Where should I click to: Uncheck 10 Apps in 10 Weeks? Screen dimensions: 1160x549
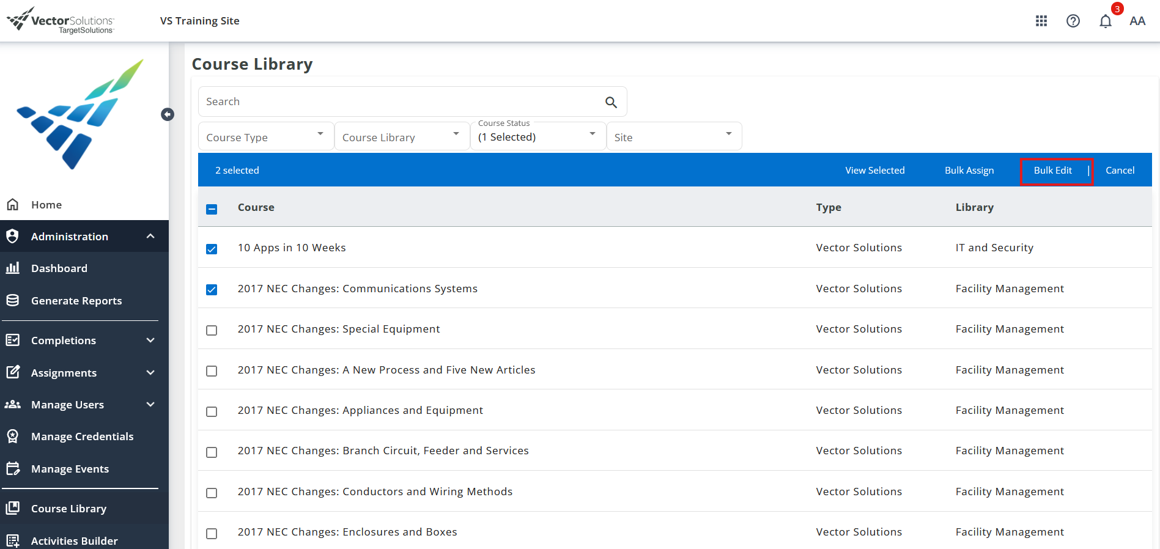212,249
